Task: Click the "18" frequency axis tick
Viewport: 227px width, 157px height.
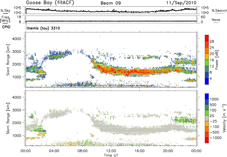Action: 19,17
